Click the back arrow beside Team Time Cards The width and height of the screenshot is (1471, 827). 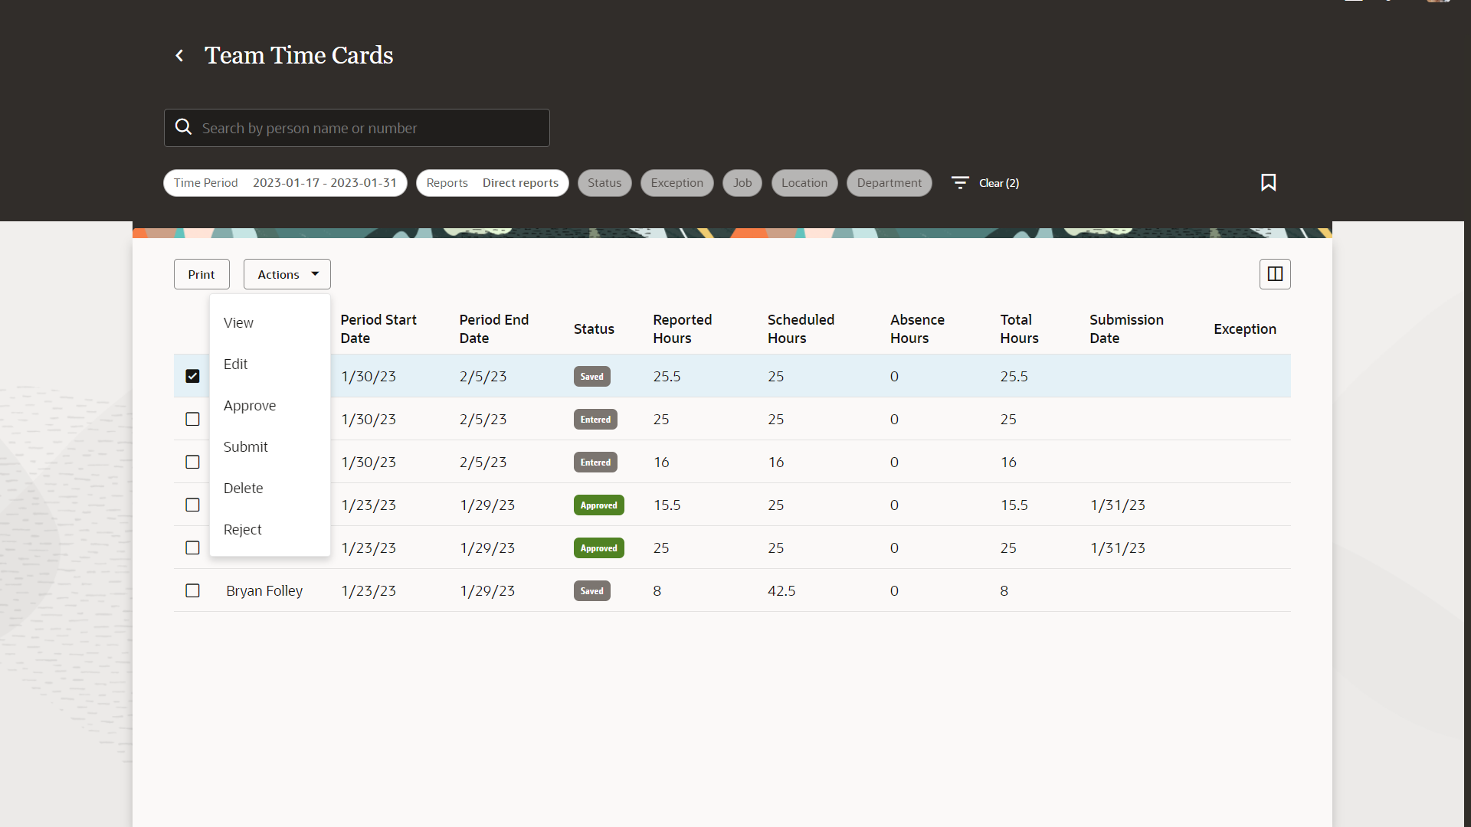[179, 55]
